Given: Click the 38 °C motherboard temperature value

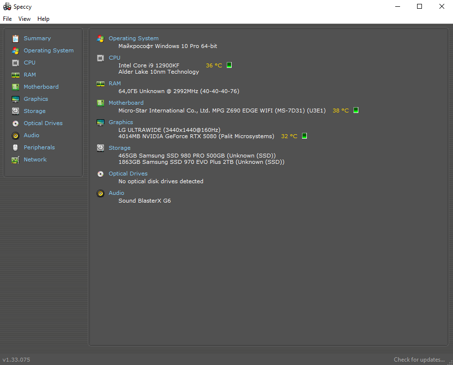Looking at the screenshot, I should [x=341, y=111].
